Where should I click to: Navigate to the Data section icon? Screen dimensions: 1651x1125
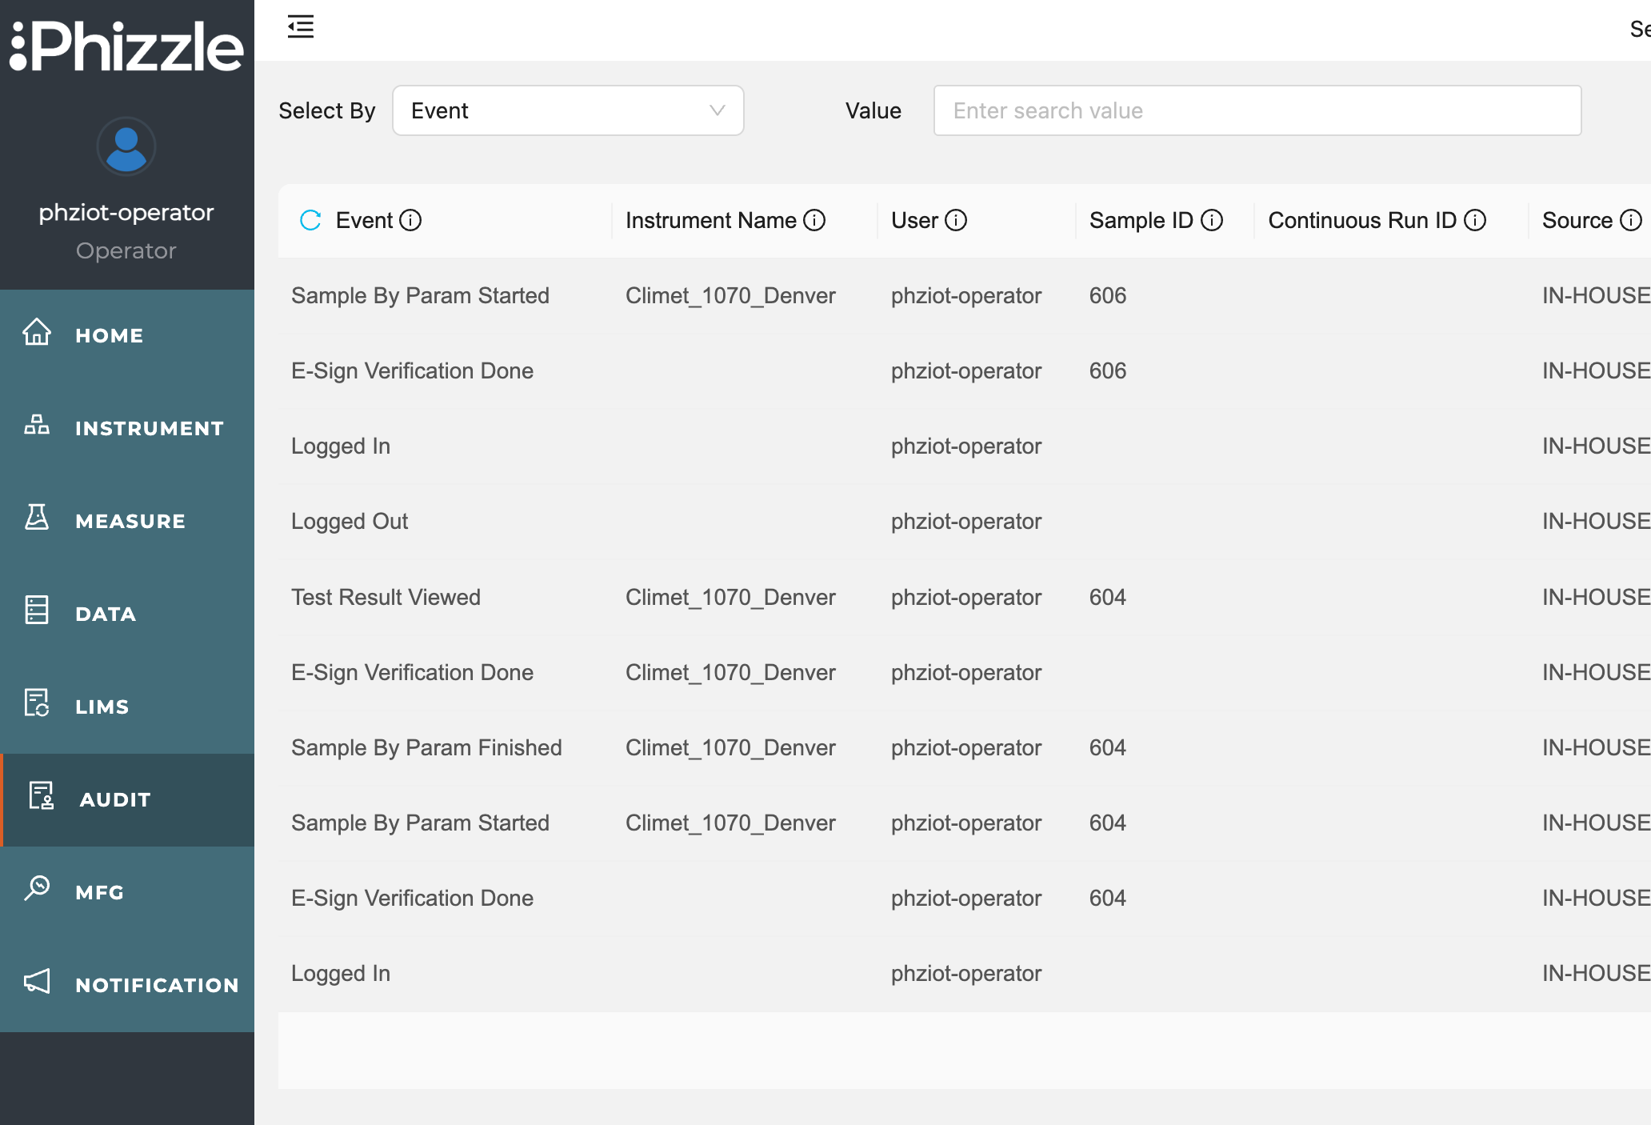[35, 613]
